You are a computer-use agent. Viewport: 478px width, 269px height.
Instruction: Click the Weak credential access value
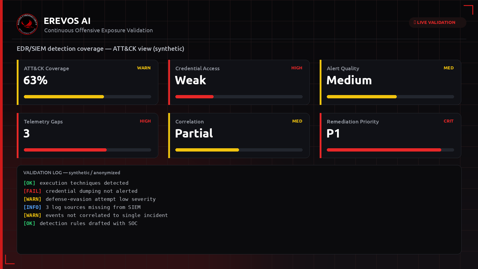(191, 80)
